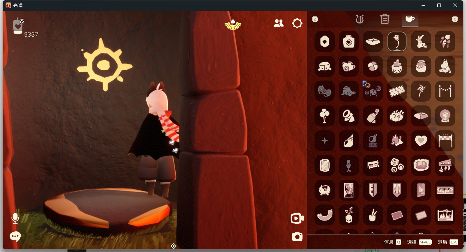Click the C next-tab key hint
The image size is (466, 252).
pyautogui.click(x=455, y=19)
